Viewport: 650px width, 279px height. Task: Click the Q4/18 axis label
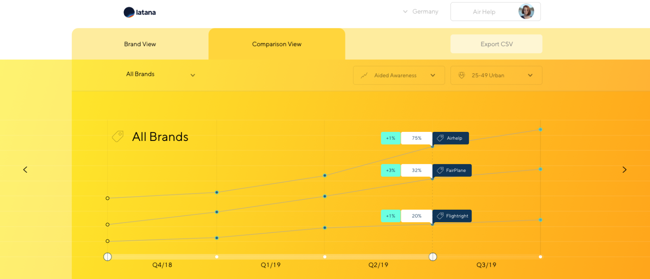162,265
